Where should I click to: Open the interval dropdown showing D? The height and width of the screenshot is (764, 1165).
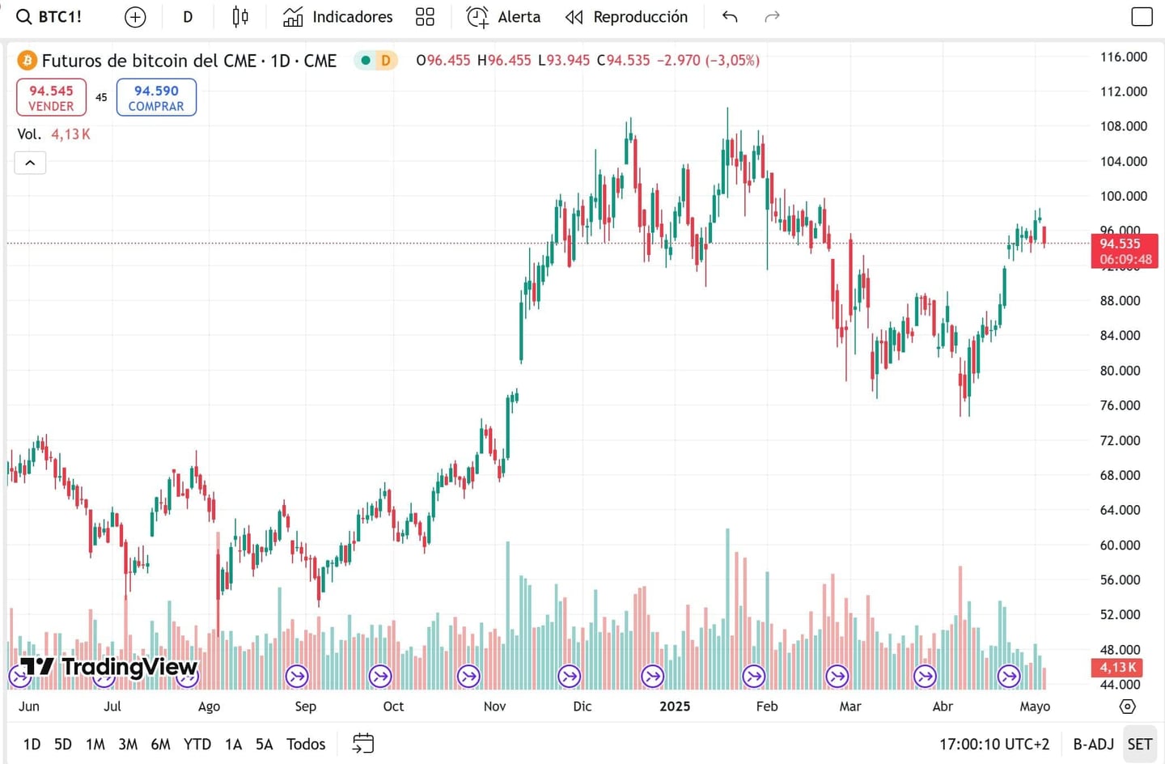pos(187,16)
